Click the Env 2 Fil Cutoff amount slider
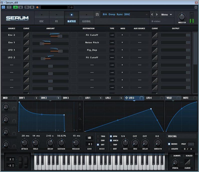 (x=51, y=36)
